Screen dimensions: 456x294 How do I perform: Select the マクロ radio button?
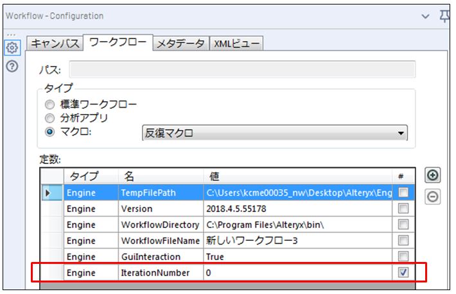click(x=49, y=133)
